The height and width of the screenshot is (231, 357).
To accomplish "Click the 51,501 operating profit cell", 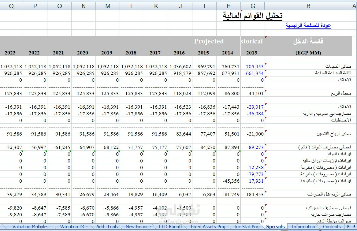I will [228, 134].
